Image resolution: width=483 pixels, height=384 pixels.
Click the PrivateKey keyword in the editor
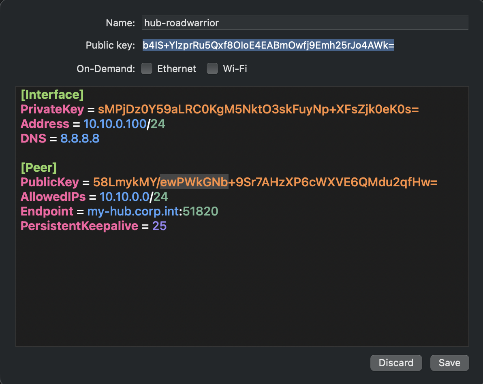tap(52, 109)
